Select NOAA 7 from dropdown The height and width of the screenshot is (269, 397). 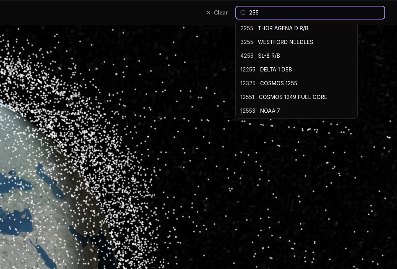pos(297,111)
